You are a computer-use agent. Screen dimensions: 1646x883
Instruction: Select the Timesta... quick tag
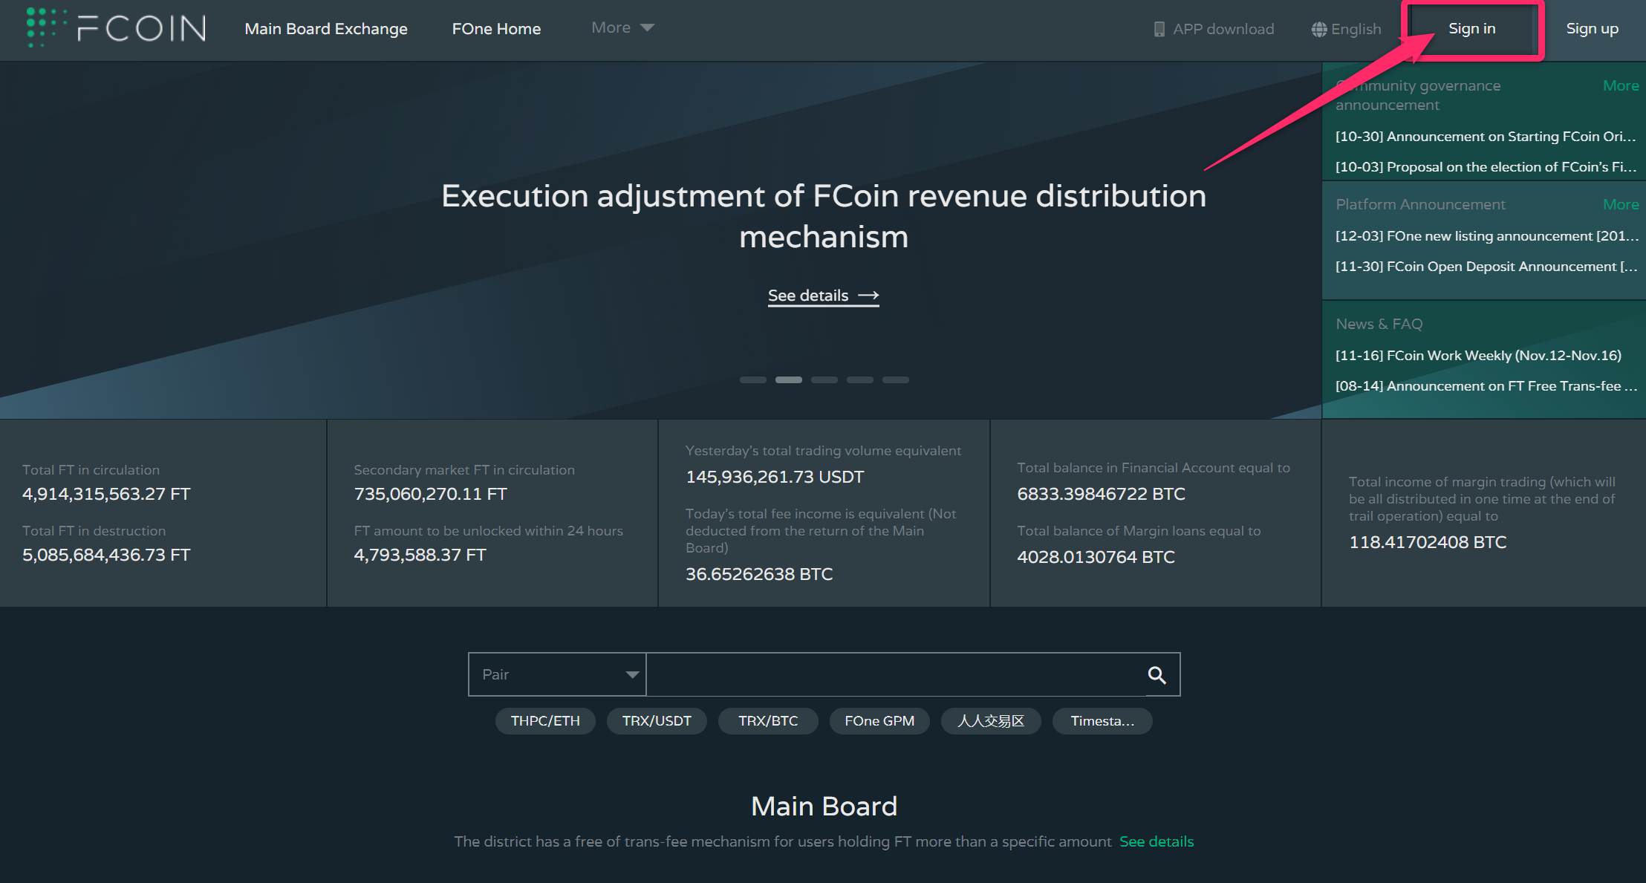pyautogui.click(x=1102, y=721)
